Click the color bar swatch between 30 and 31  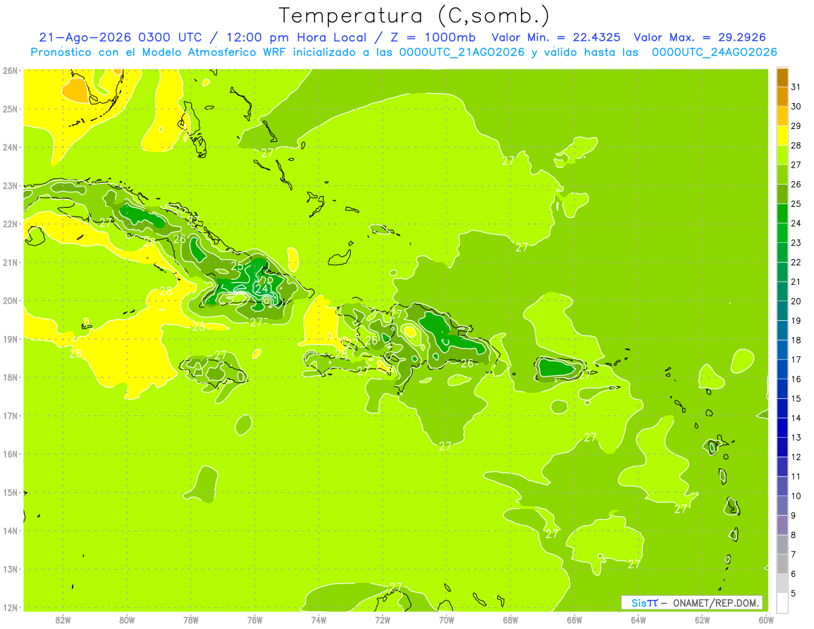[782, 97]
